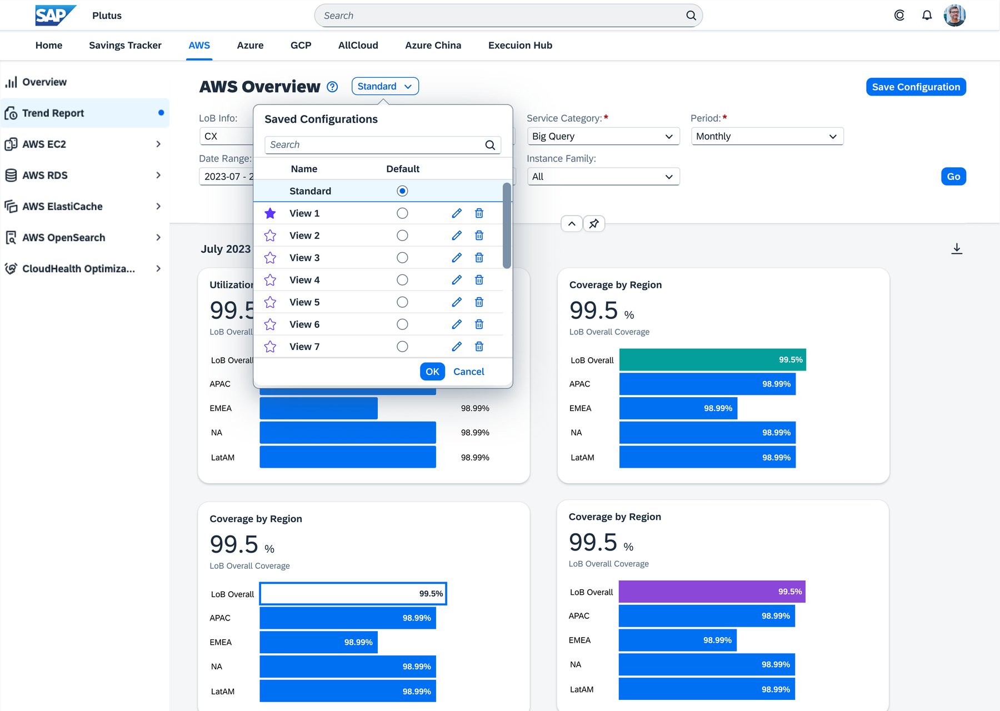Expand CloudHealth Optimization sidebar item
1000x711 pixels.
pos(158,269)
